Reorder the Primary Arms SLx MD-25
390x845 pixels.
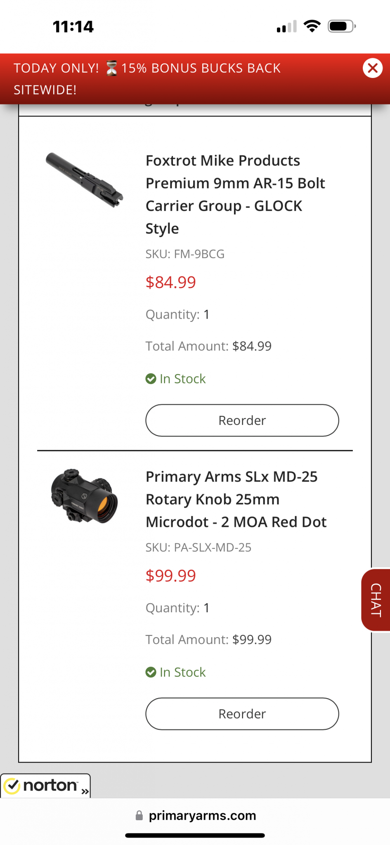click(x=242, y=714)
